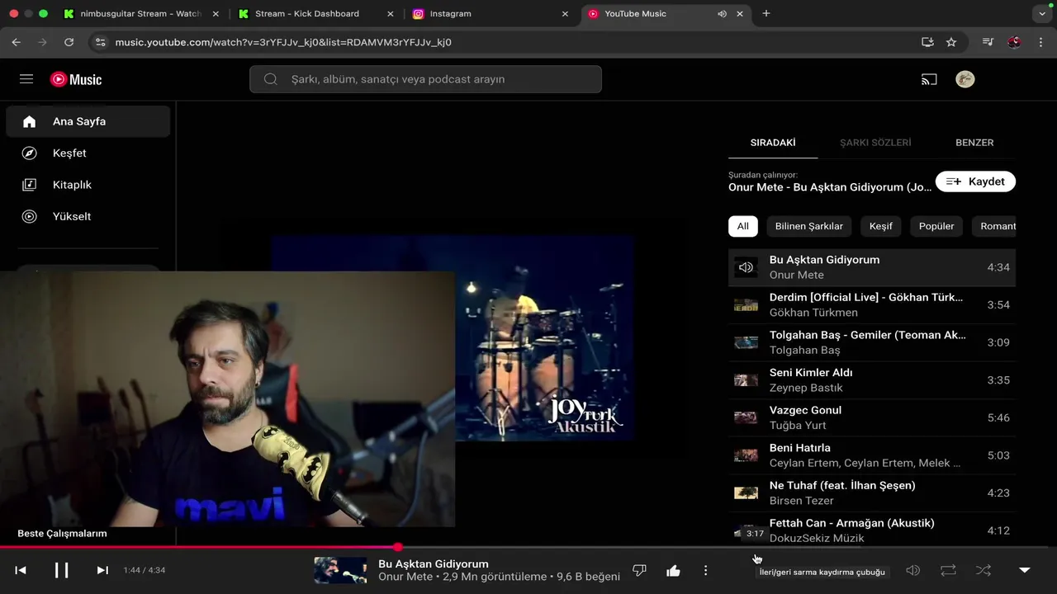This screenshot has height=594, width=1057.
Task: Switch to the SIRADAKİ tab
Action: tap(773, 143)
